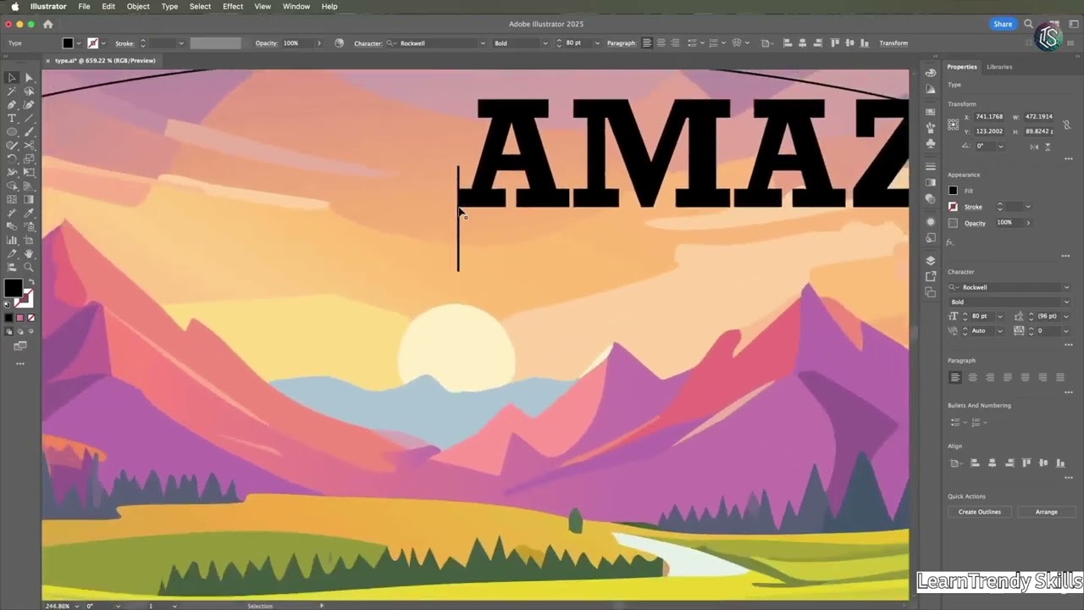Open the Window menu
The image size is (1084, 610).
point(296,6)
